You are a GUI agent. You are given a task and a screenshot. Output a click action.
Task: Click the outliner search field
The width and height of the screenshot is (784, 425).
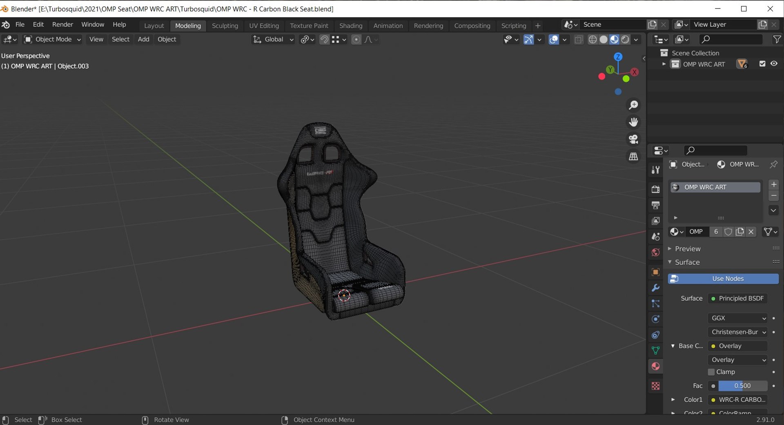(731, 39)
